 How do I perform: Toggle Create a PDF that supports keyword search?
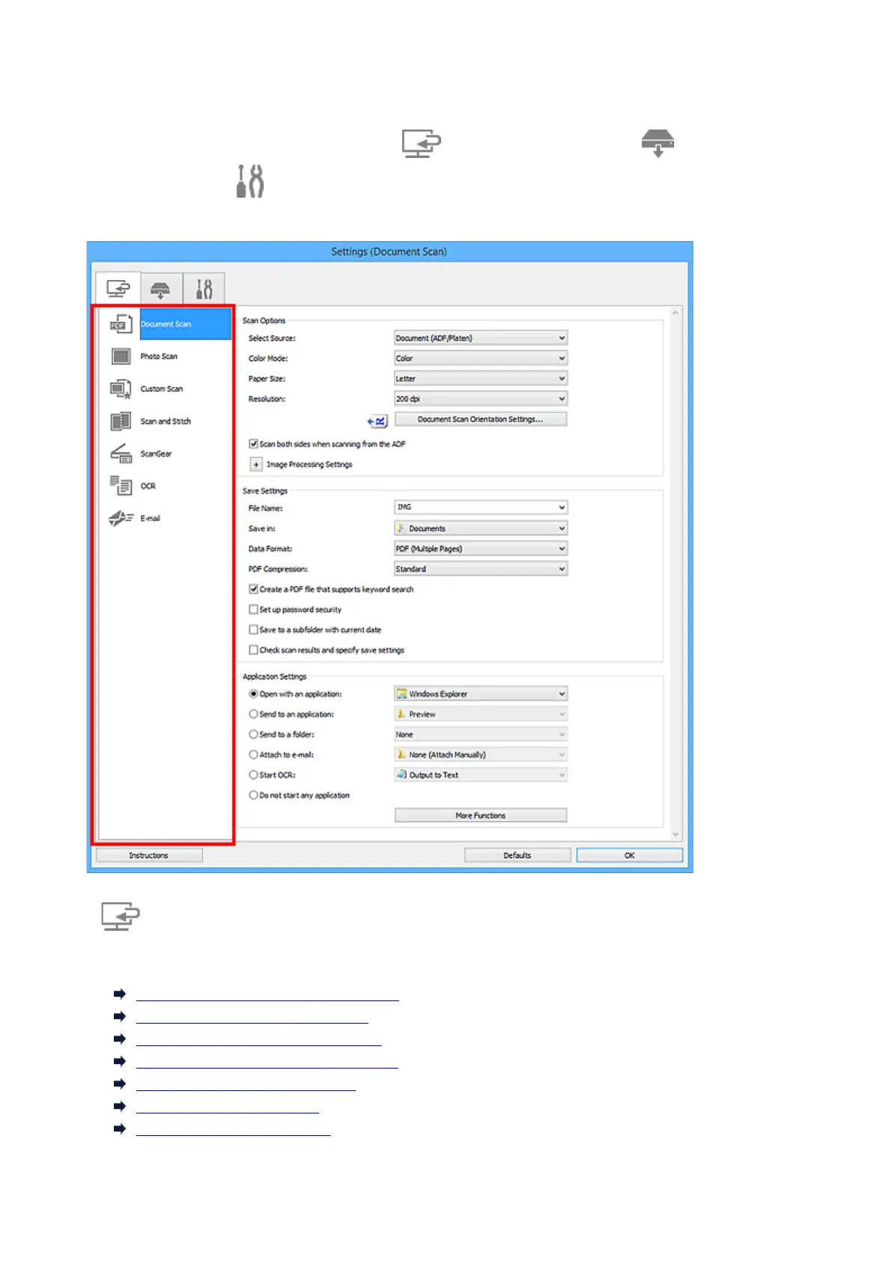coord(254,589)
